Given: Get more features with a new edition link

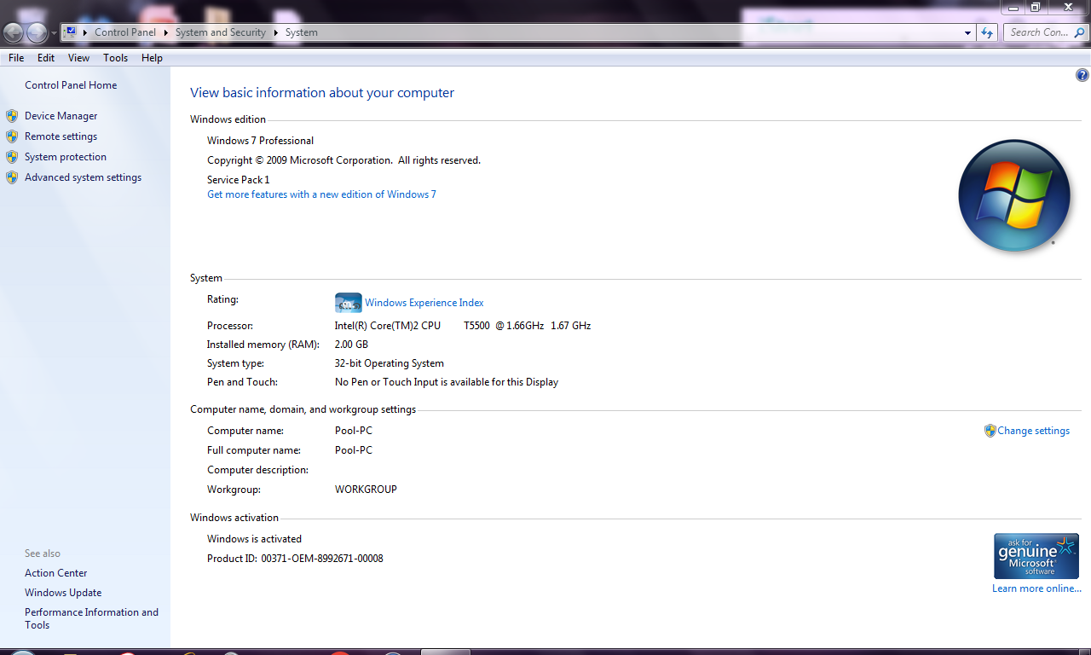Looking at the screenshot, I should click(x=321, y=194).
